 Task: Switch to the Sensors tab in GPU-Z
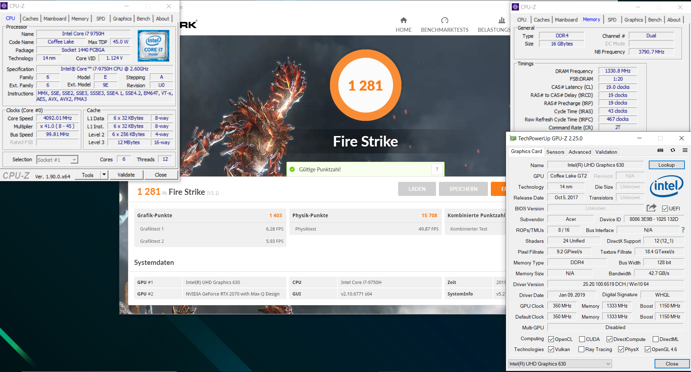[x=555, y=152]
